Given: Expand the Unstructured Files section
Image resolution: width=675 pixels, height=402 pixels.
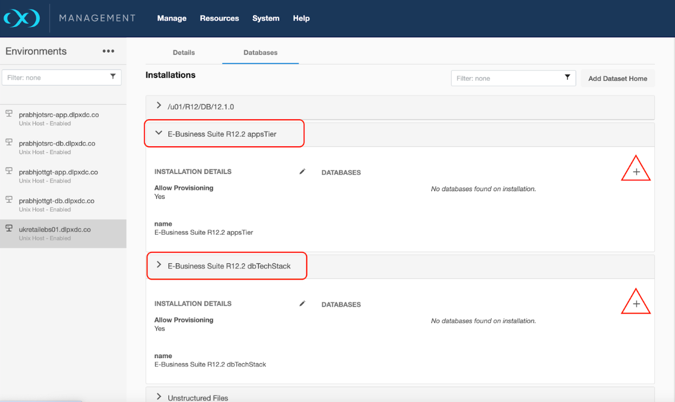Looking at the screenshot, I should (158, 397).
